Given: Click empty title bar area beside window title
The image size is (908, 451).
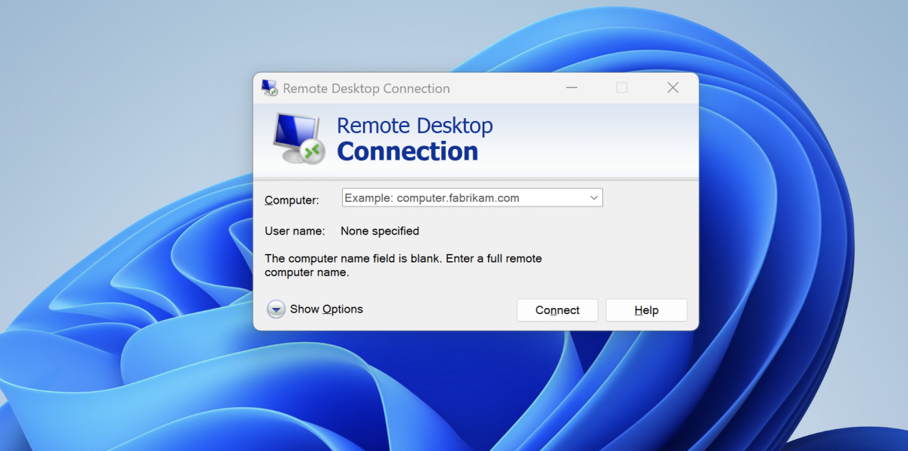Looking at the screenshot, I should coord(507,88).
